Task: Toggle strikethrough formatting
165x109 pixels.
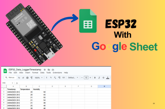Action: coord(103,78)
